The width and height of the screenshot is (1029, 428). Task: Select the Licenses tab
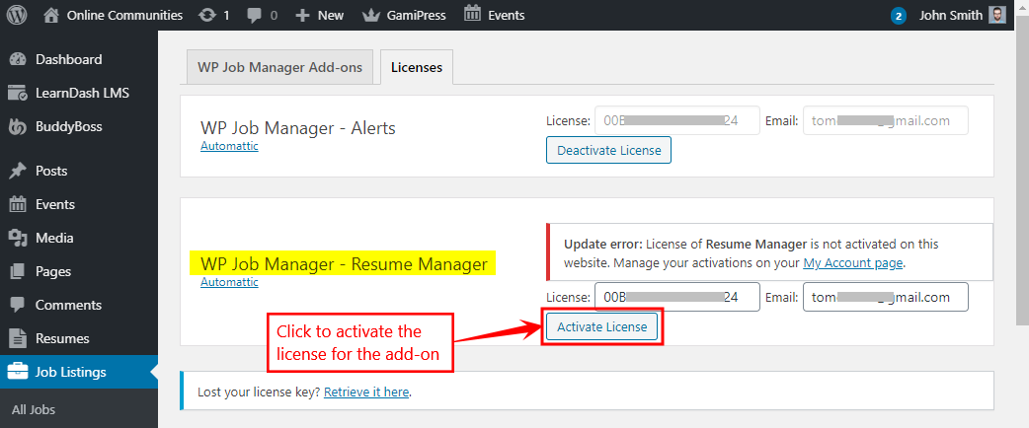pyautogui.click(x=416, y=67)
